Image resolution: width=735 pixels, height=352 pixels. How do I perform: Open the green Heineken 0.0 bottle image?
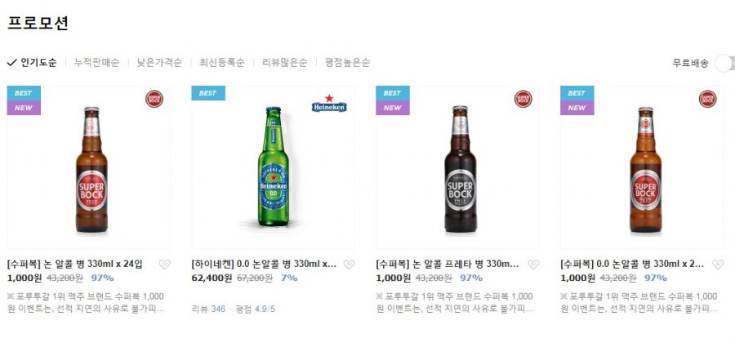tap(274, 167)
